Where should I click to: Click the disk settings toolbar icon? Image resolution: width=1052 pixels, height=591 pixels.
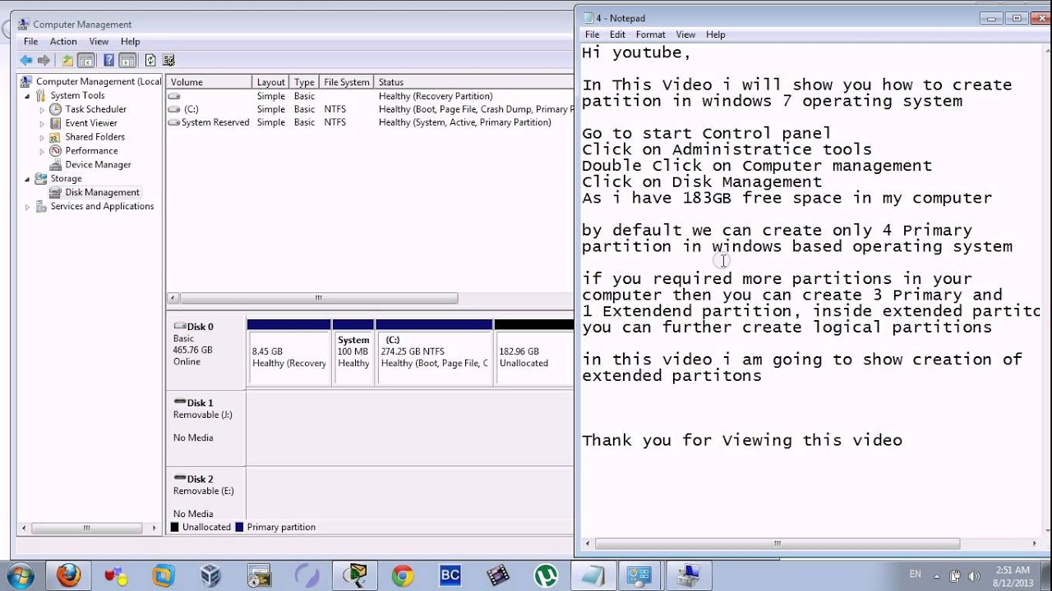169,60
